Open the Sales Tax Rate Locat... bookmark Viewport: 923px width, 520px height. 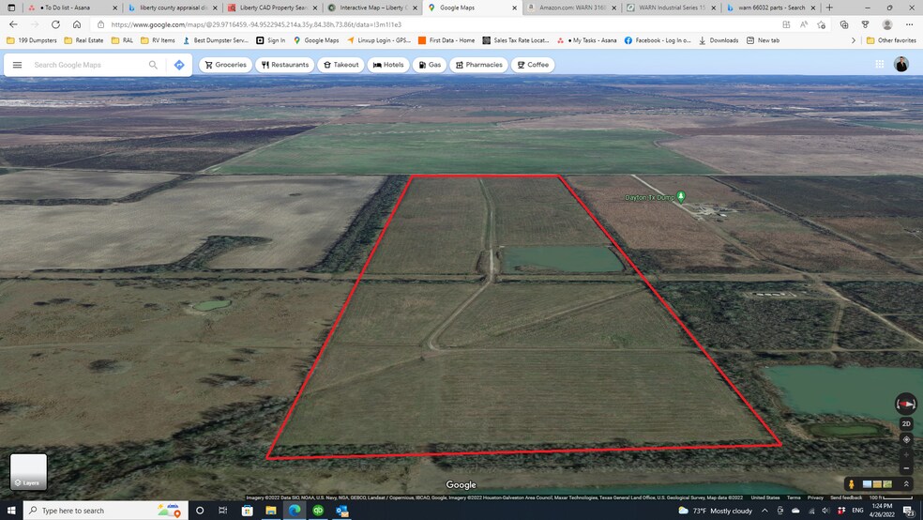point(516,40)
